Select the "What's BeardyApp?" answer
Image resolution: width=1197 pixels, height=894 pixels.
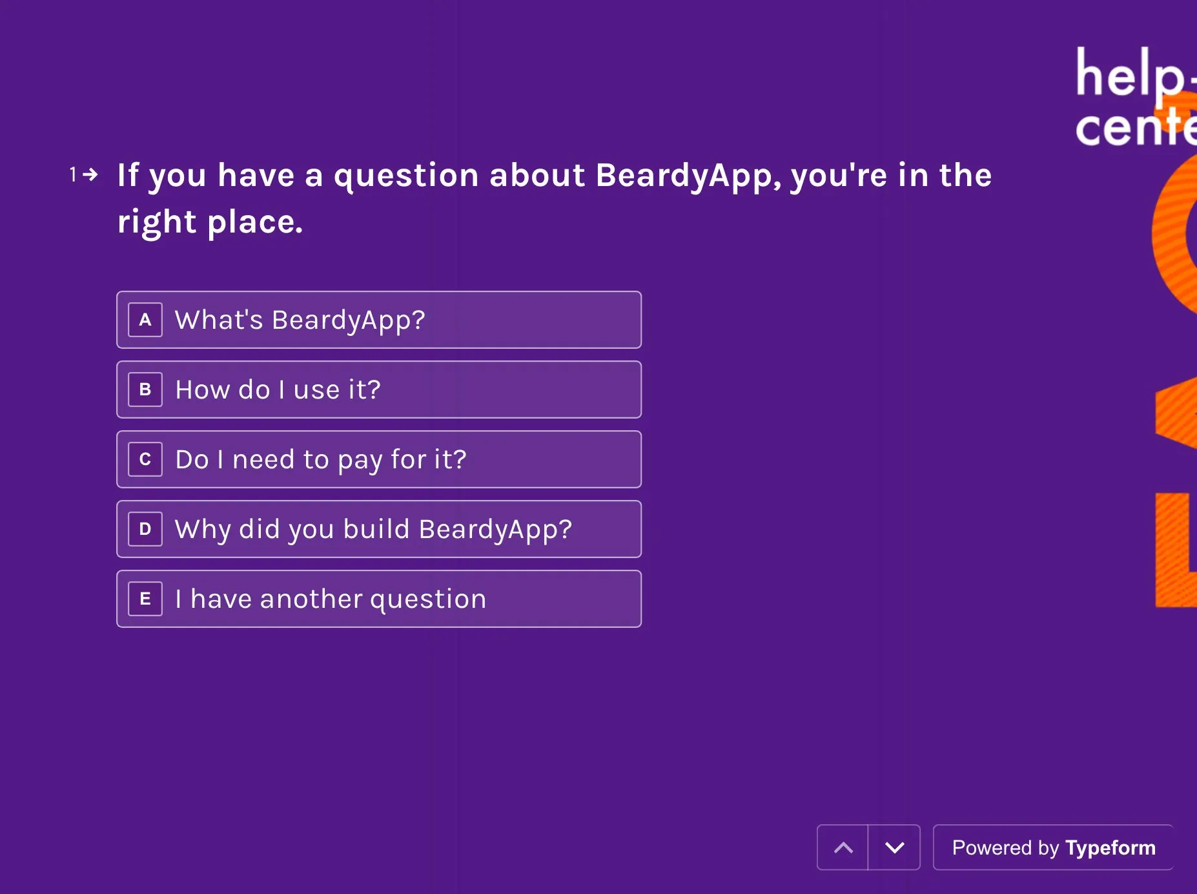pos(379,320)
